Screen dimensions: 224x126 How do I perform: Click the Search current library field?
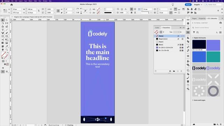[x=206, y=28]
